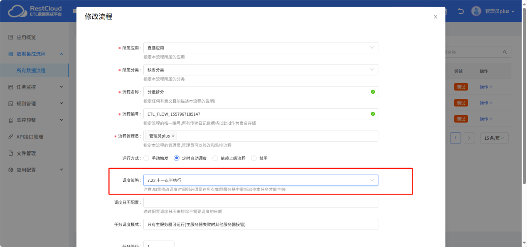Screen dimensions: 527x247
Task: Click 调试 button in second row
Action: click(461, 103)
